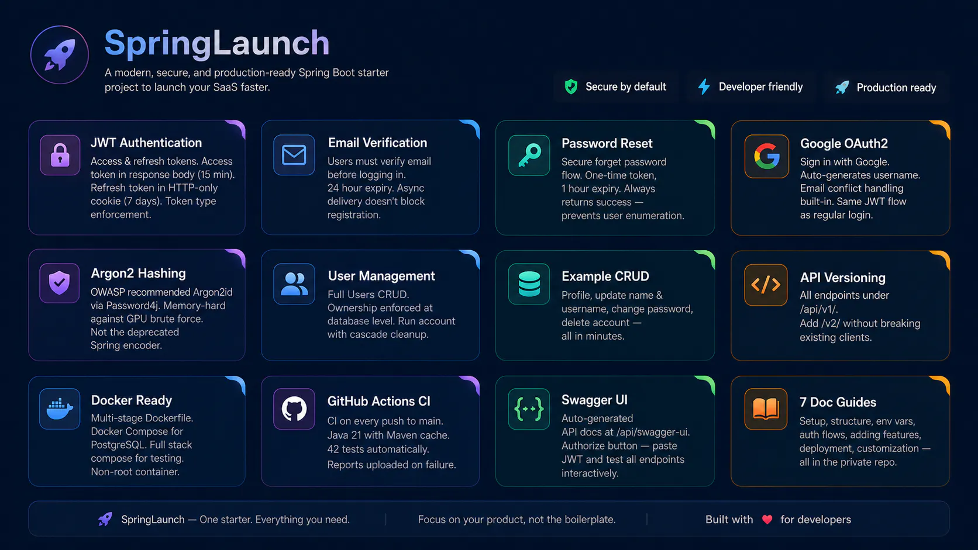
Task: Open the API Versioning card title
Action: point(843,278)
